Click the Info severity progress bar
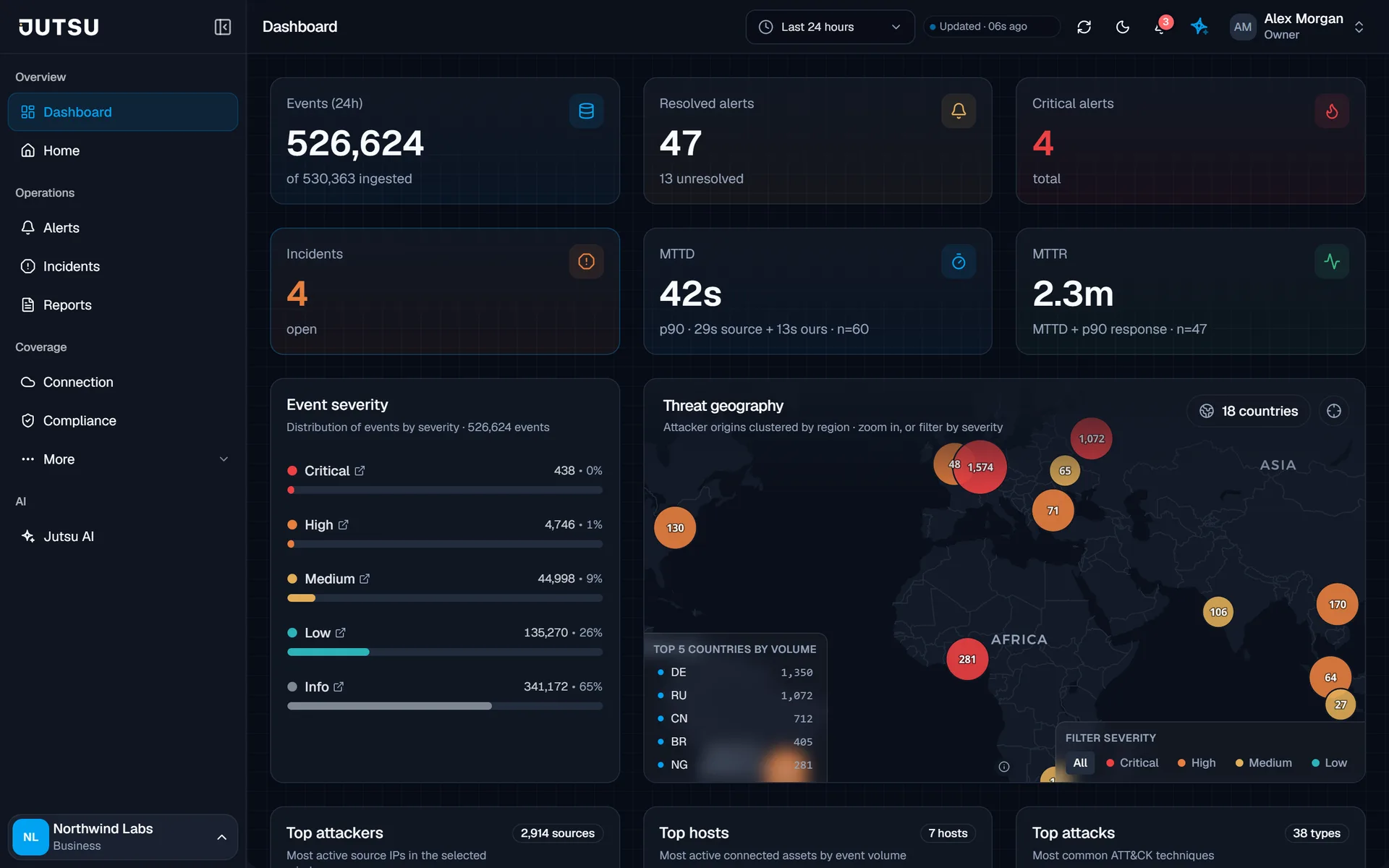 tap(445, 706)
